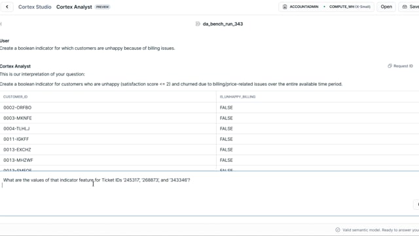Click the FALSE value for 0013-EXCHZ
The height and width of the screenshot is (236, 419).
point(227,149)
